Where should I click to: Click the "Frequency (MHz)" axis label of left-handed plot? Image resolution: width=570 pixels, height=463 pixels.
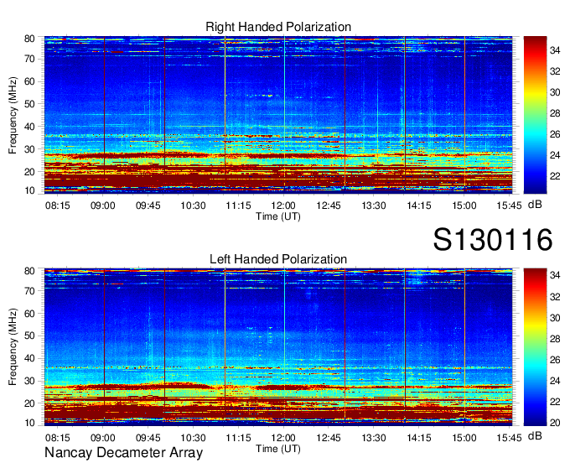[13, 347]
